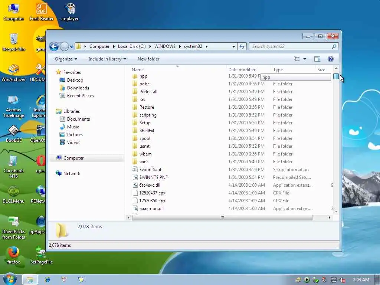This screenshot has width=380, height=285.
Task: Select the spool folder icon
Action: pos(135,138)
